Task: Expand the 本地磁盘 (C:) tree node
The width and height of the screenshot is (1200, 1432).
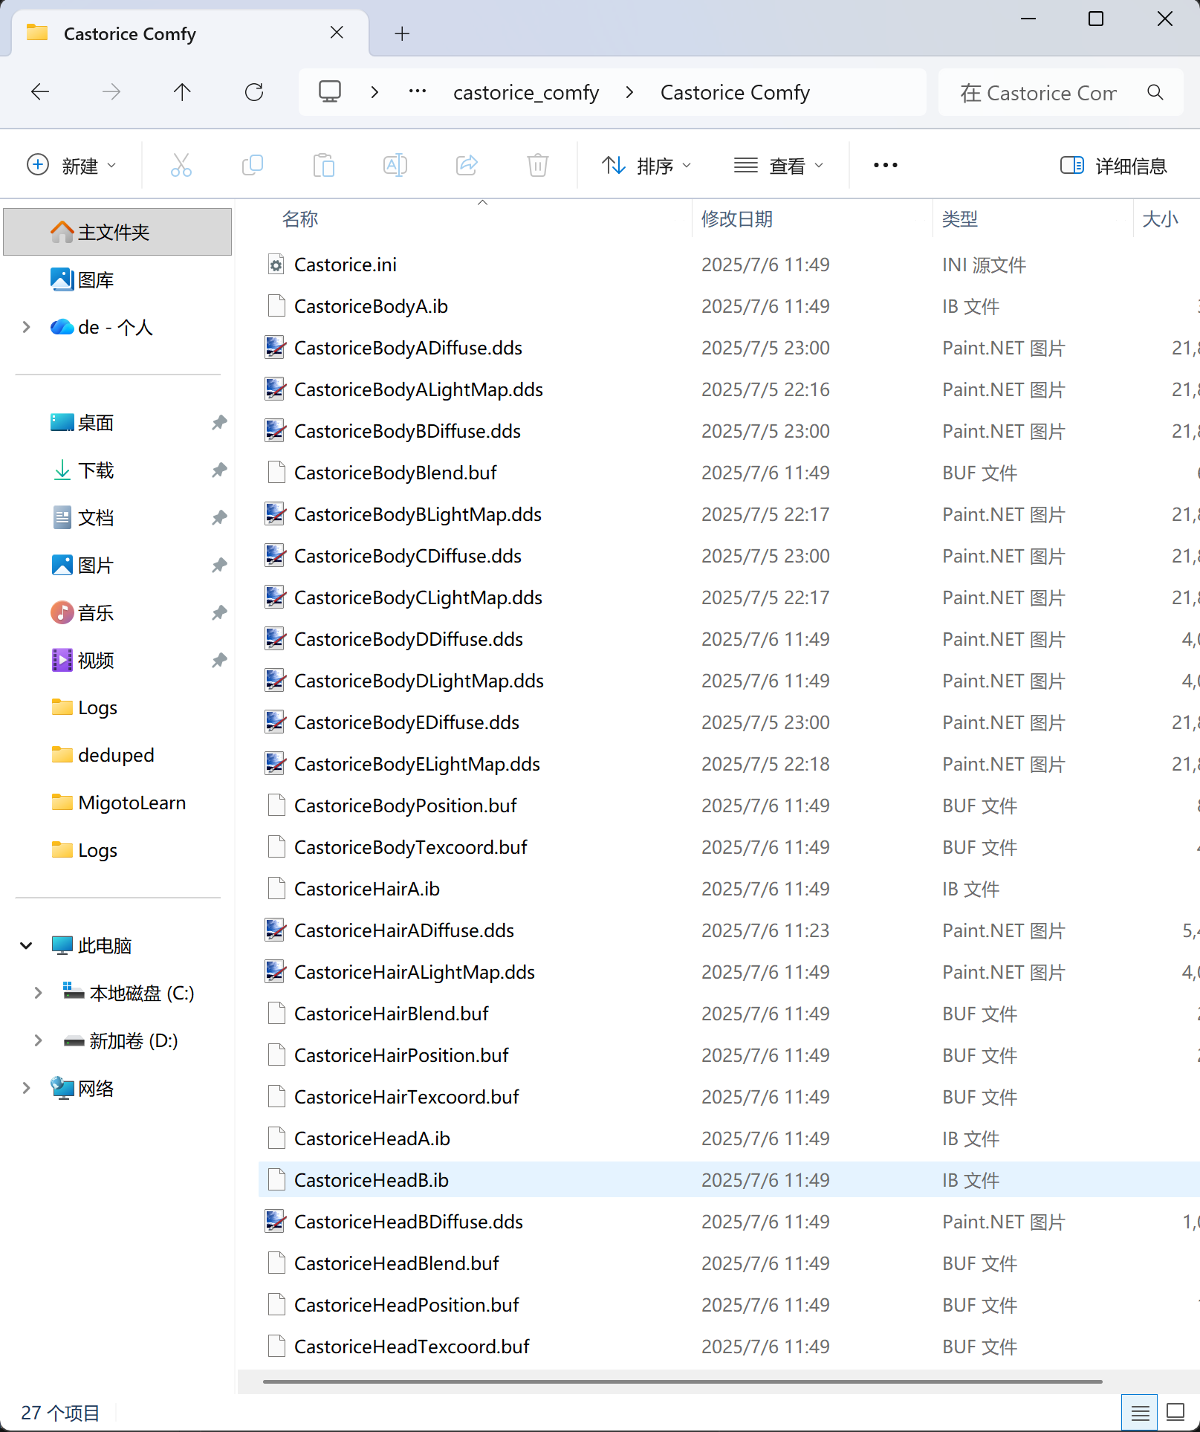Action: 38,993
